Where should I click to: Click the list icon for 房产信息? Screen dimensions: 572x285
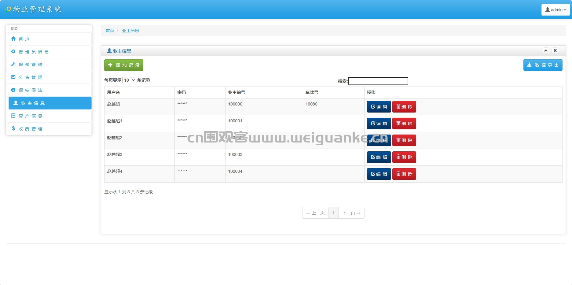13,116
